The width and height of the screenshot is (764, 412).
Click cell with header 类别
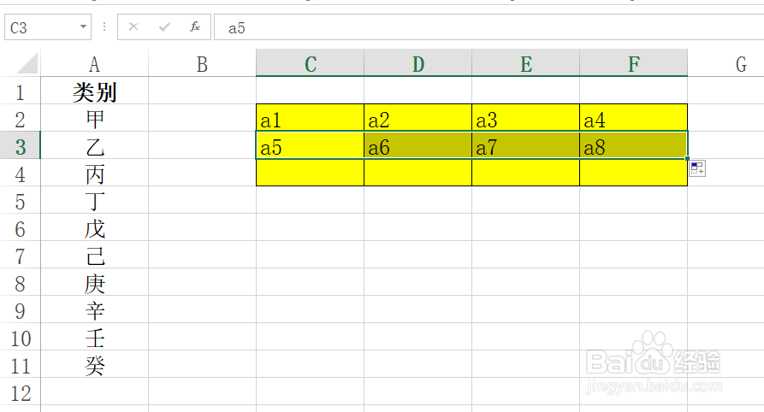[x=94, y=91]
